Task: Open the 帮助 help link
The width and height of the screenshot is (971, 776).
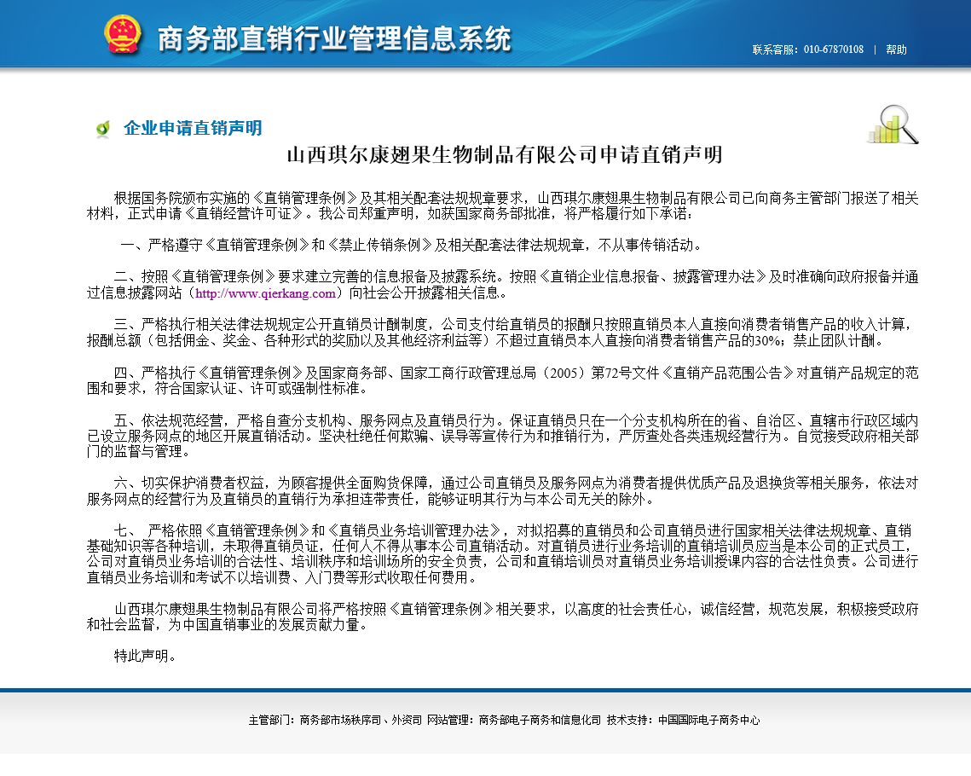Action: (x=896, y=49)
